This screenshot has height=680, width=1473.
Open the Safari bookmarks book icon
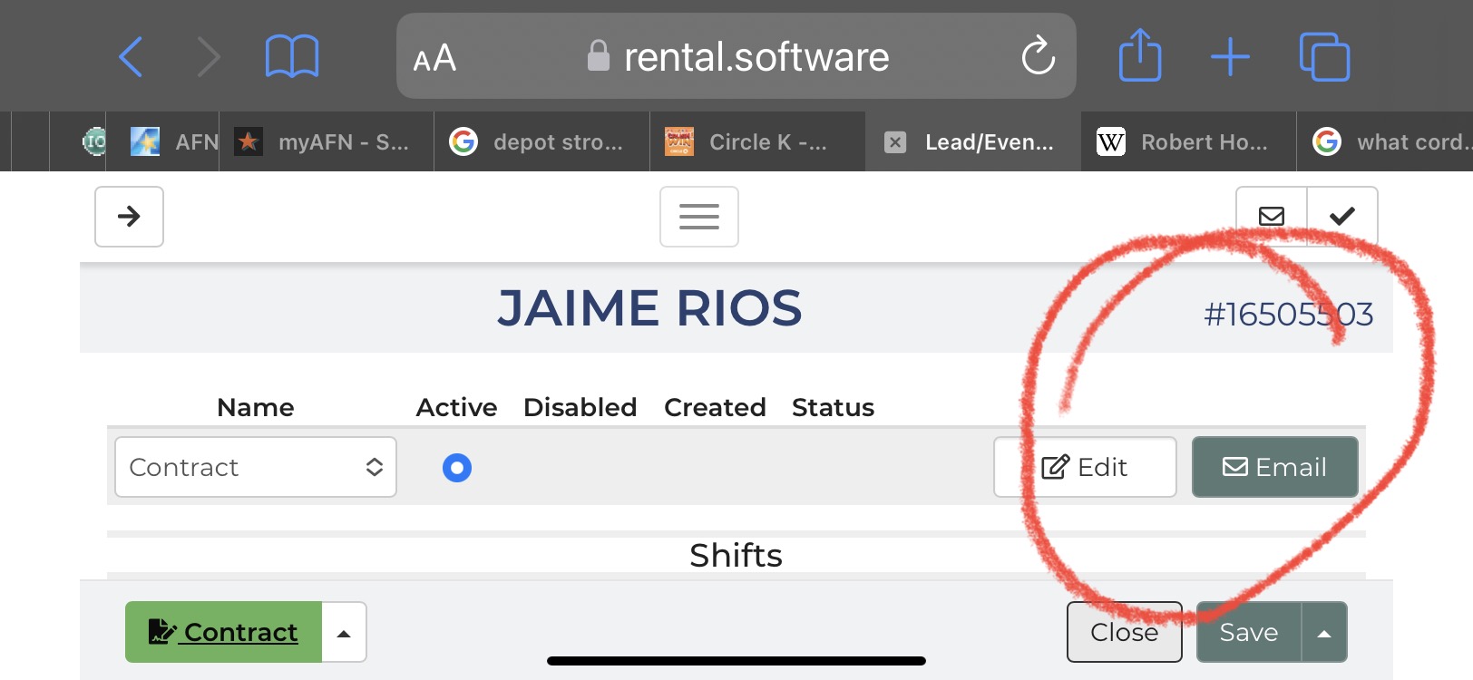click(291, 57)
